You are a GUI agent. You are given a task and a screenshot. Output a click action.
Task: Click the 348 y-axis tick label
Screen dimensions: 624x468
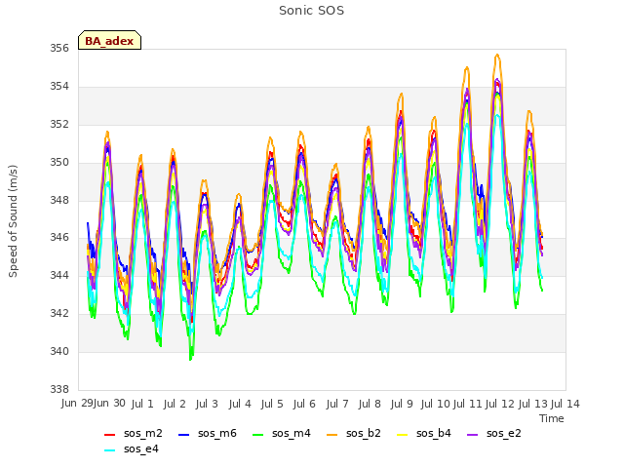pyautogui.click(x=59, y=200)
